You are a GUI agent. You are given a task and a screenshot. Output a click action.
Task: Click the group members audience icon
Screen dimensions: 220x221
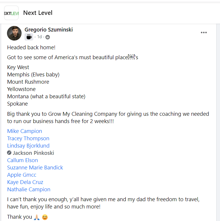pyautogui.click(x=47, y=37)
